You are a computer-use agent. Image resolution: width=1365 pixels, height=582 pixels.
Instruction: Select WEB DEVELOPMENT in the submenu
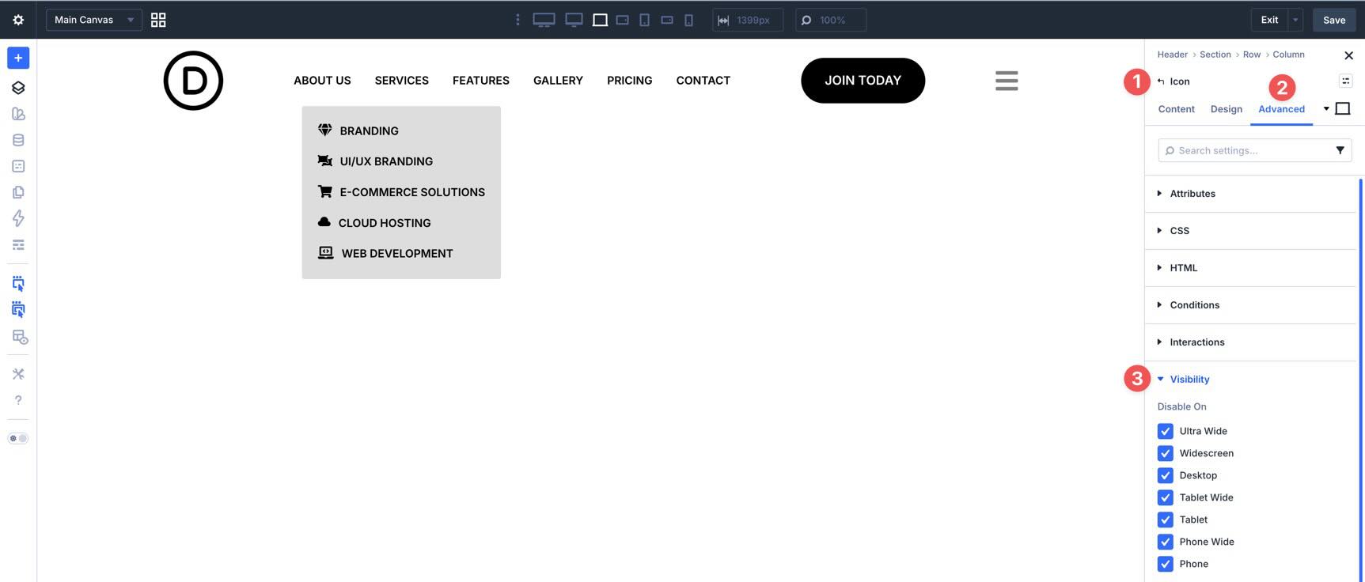(397, 254)
